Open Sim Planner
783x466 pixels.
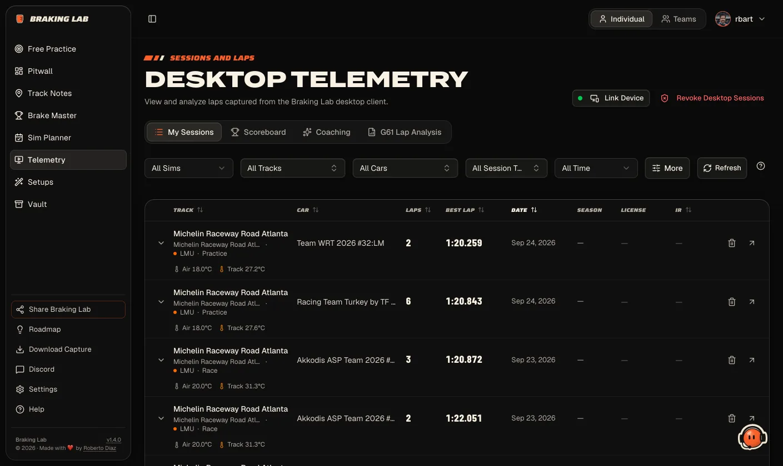pyautogui.click(x=68, y=138)
